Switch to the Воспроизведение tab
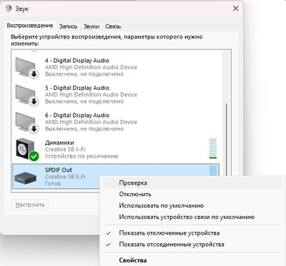The image size is (286, 266). (x=30, y=26)
